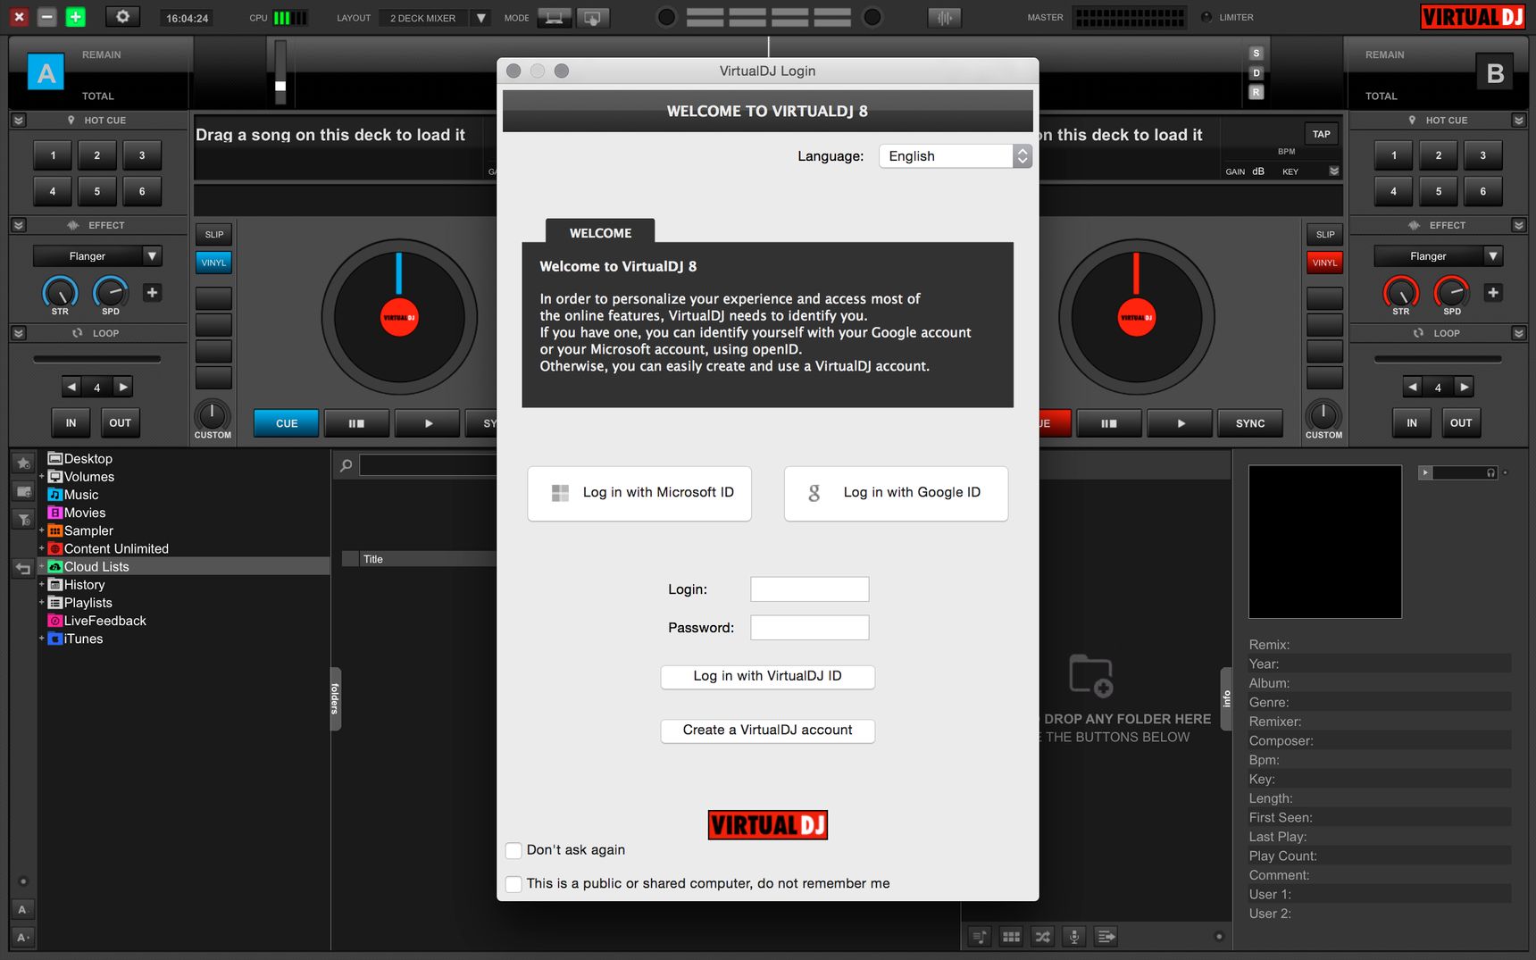This screenshot has width=1536, height=960.
Task: Click the Login input field
Action: [x=810, y=589]
